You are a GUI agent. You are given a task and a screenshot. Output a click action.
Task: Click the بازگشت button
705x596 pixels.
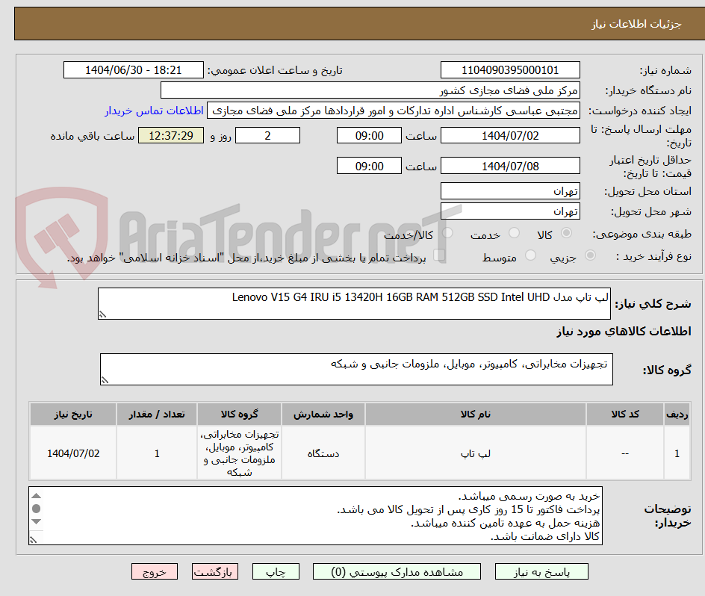[x=214, y=571]
